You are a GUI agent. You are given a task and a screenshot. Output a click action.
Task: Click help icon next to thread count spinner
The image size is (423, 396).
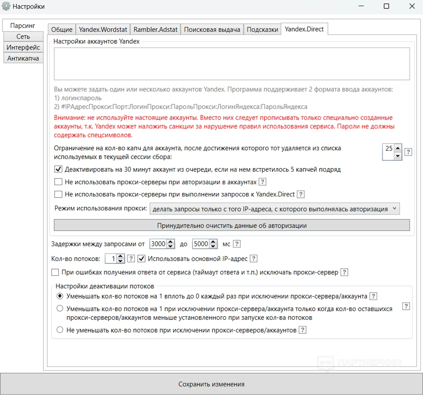[x=131, y=259]
